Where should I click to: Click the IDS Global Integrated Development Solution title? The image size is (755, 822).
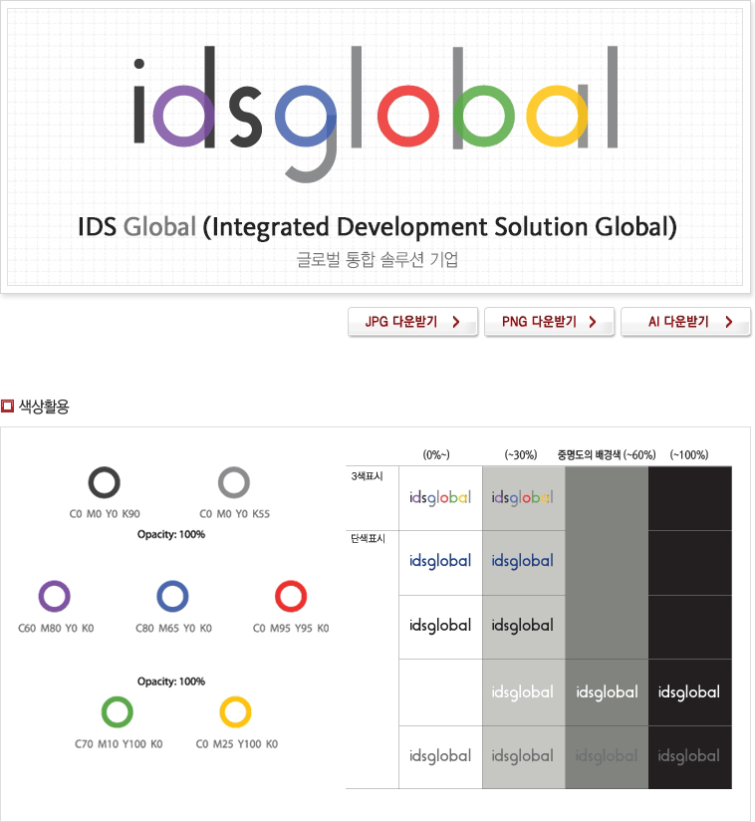[377, 227]
